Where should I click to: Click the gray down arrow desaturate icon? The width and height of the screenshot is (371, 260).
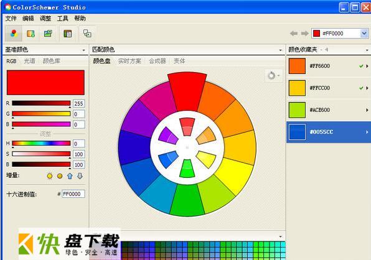point(80,176)
